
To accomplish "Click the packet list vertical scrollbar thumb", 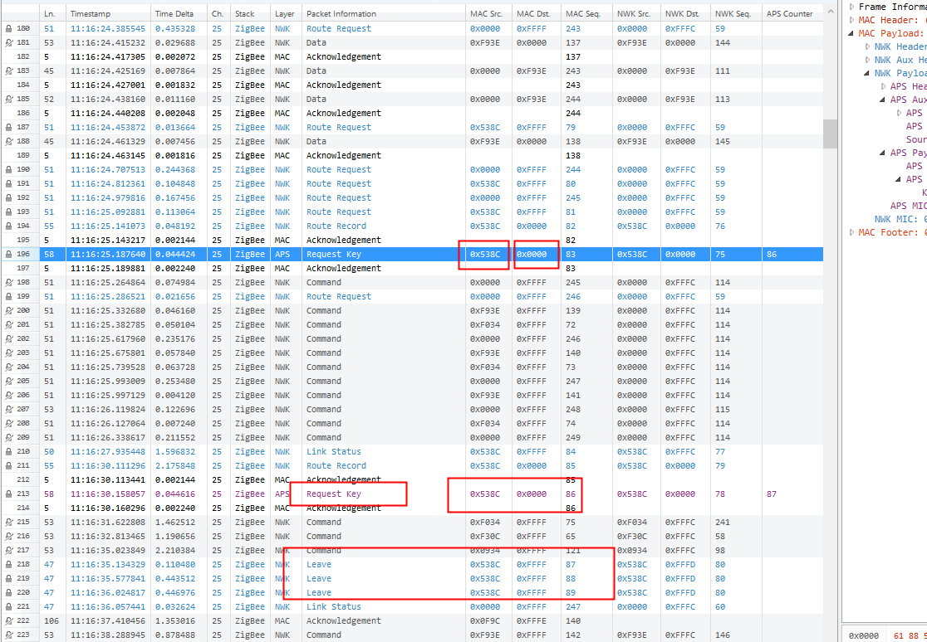I will point(830,133).
